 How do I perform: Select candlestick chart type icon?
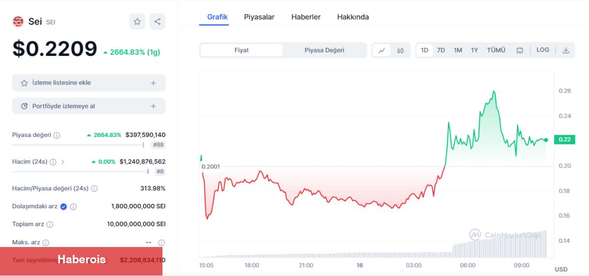click(400, 50)
